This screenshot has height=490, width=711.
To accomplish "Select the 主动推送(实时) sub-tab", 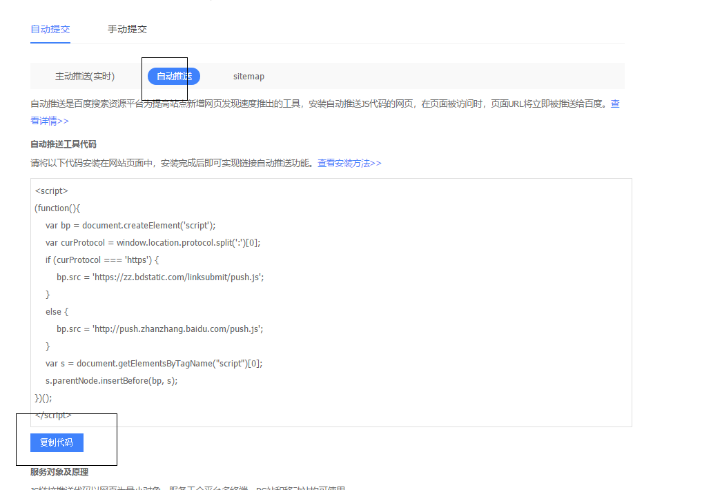I will pos(85,76).
